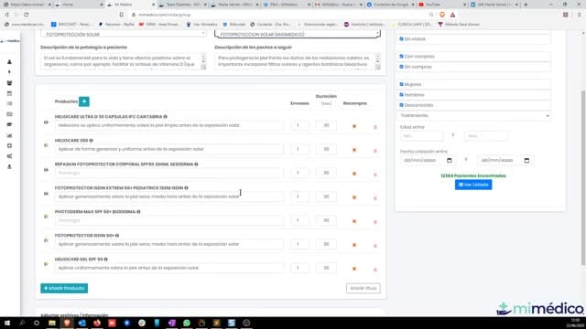Click the maximum age input field

486,136
